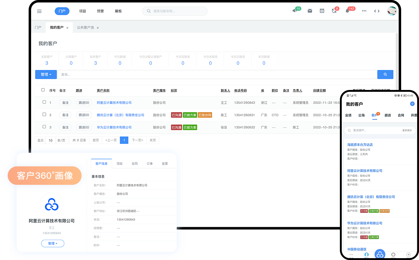The width and height of the screenshot is (419, 260).
Task: Check the checkbox for row 3
Action: click(44, 127)
